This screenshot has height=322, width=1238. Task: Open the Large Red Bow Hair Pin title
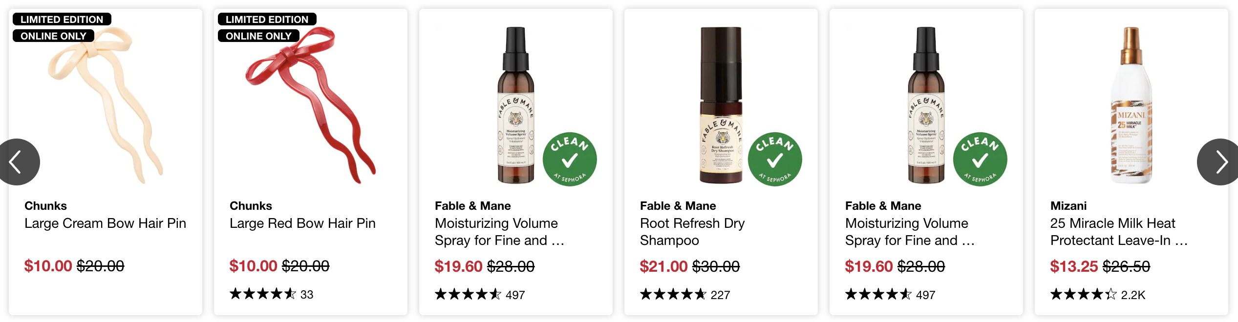pyautogui.click(x=302, y=223)
